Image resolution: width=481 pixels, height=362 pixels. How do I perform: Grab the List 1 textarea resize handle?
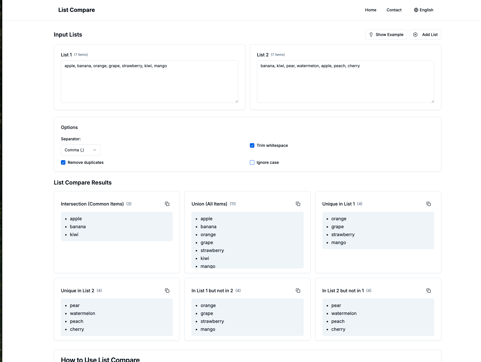[237, 101]
